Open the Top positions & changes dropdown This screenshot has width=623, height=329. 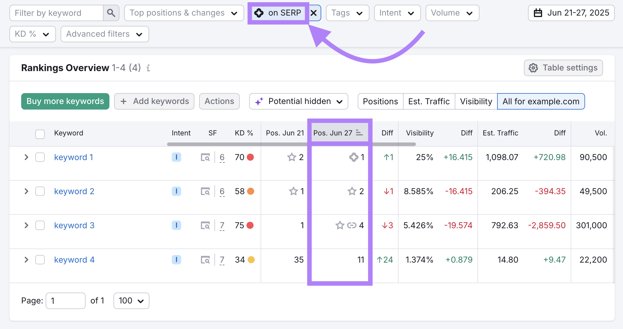184,13
